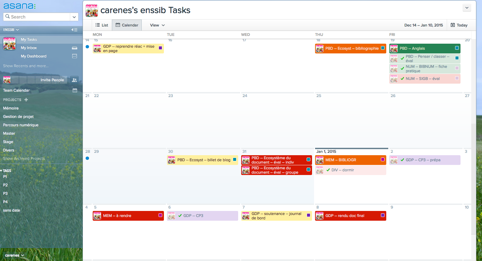Screen dimensions: 482x261
Task: Click the magnifier icon in the search box
Action: point(8,16)
